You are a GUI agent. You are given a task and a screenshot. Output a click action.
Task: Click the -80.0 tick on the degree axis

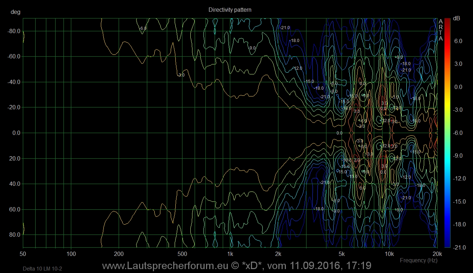(x=14, y=31)
